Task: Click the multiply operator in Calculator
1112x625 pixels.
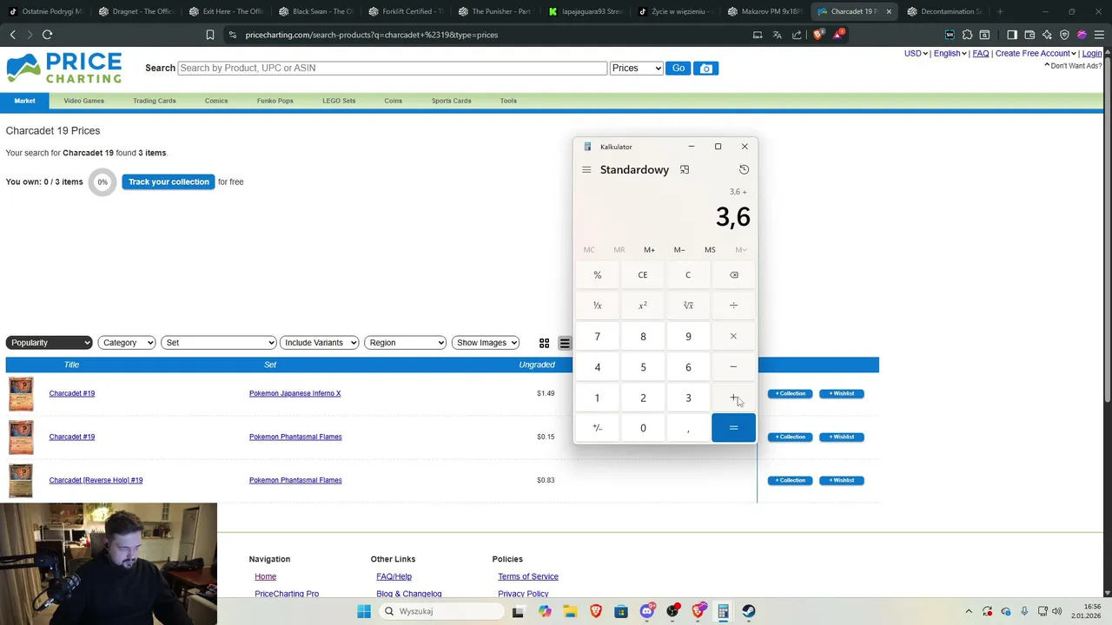Action: [733, 337]
